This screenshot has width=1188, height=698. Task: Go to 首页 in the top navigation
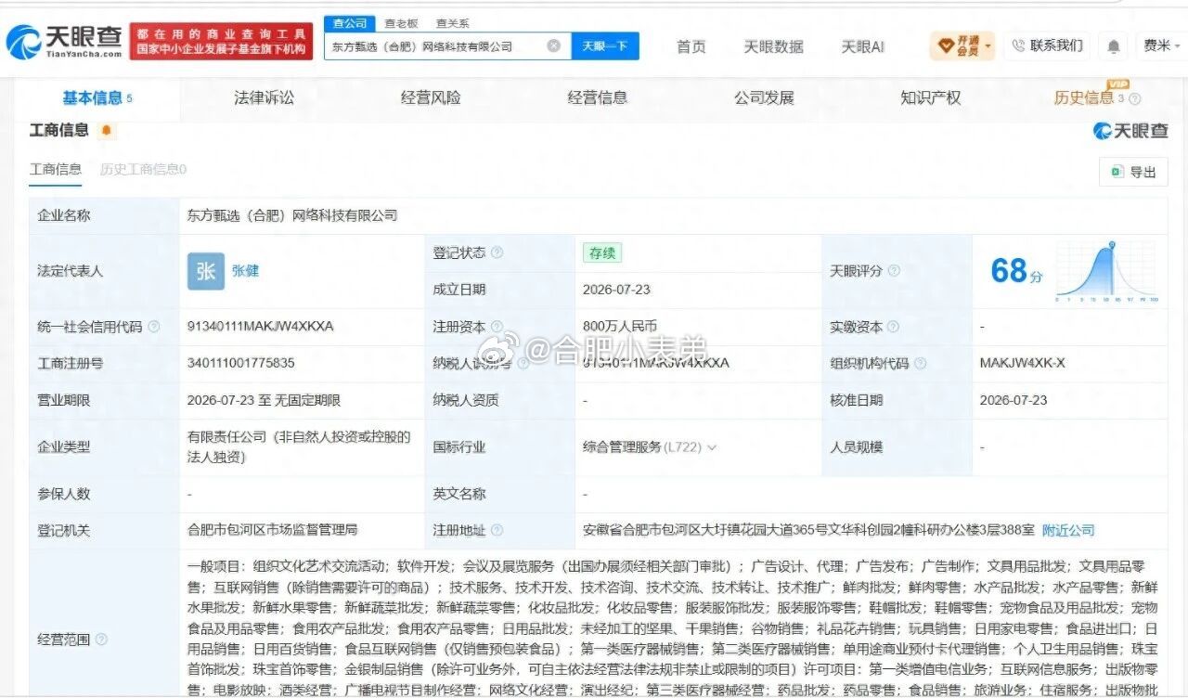pyautogui.click(x=691, y=46)
